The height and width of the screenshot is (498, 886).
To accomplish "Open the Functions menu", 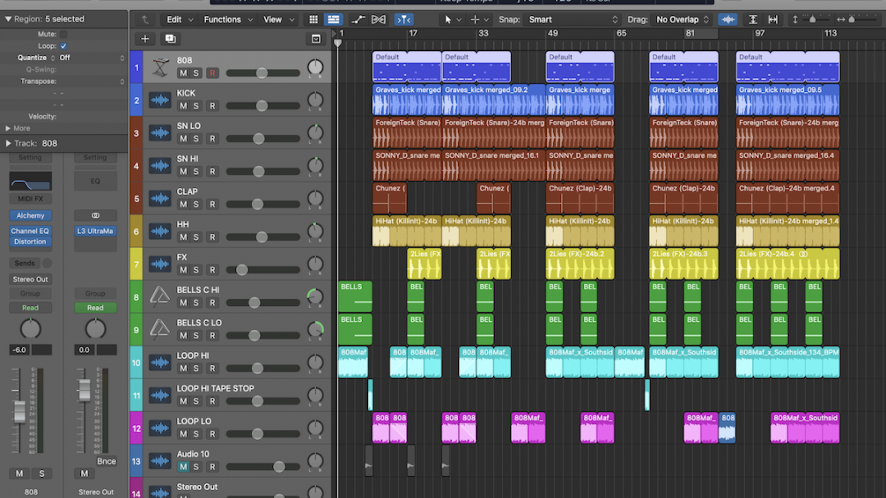I will pos(228,19).
